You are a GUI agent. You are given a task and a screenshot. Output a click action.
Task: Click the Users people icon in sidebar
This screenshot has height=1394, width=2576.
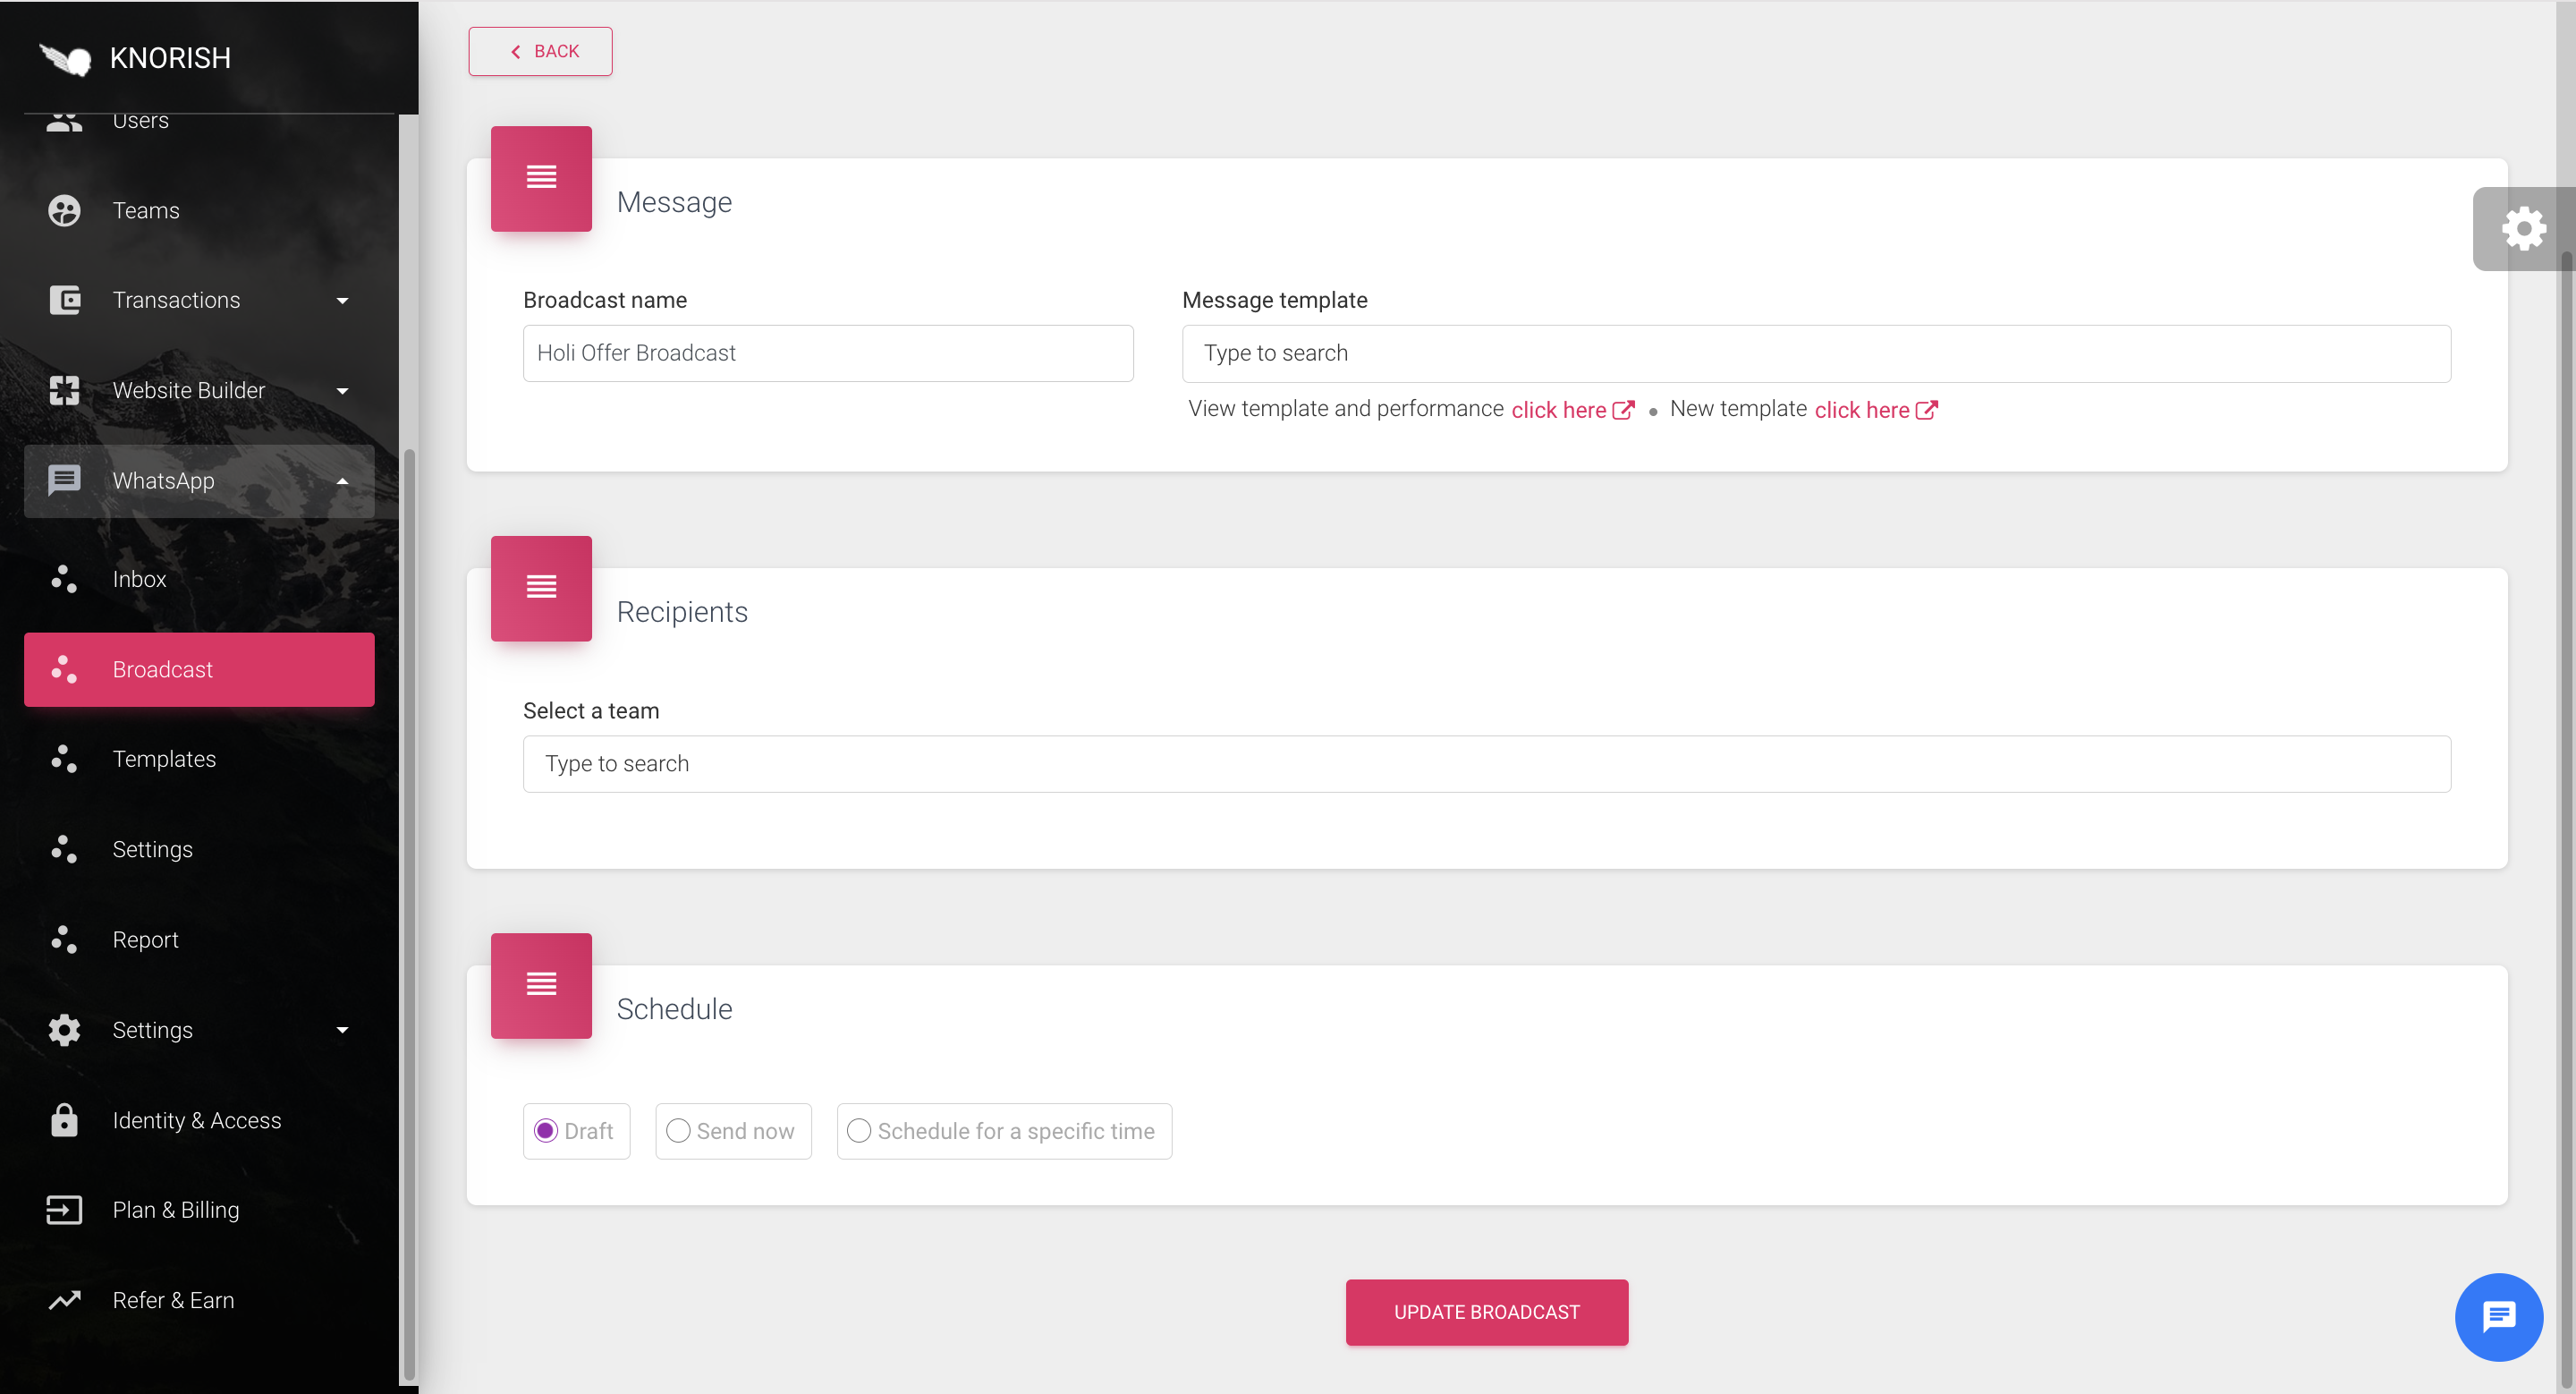(64, 121)
